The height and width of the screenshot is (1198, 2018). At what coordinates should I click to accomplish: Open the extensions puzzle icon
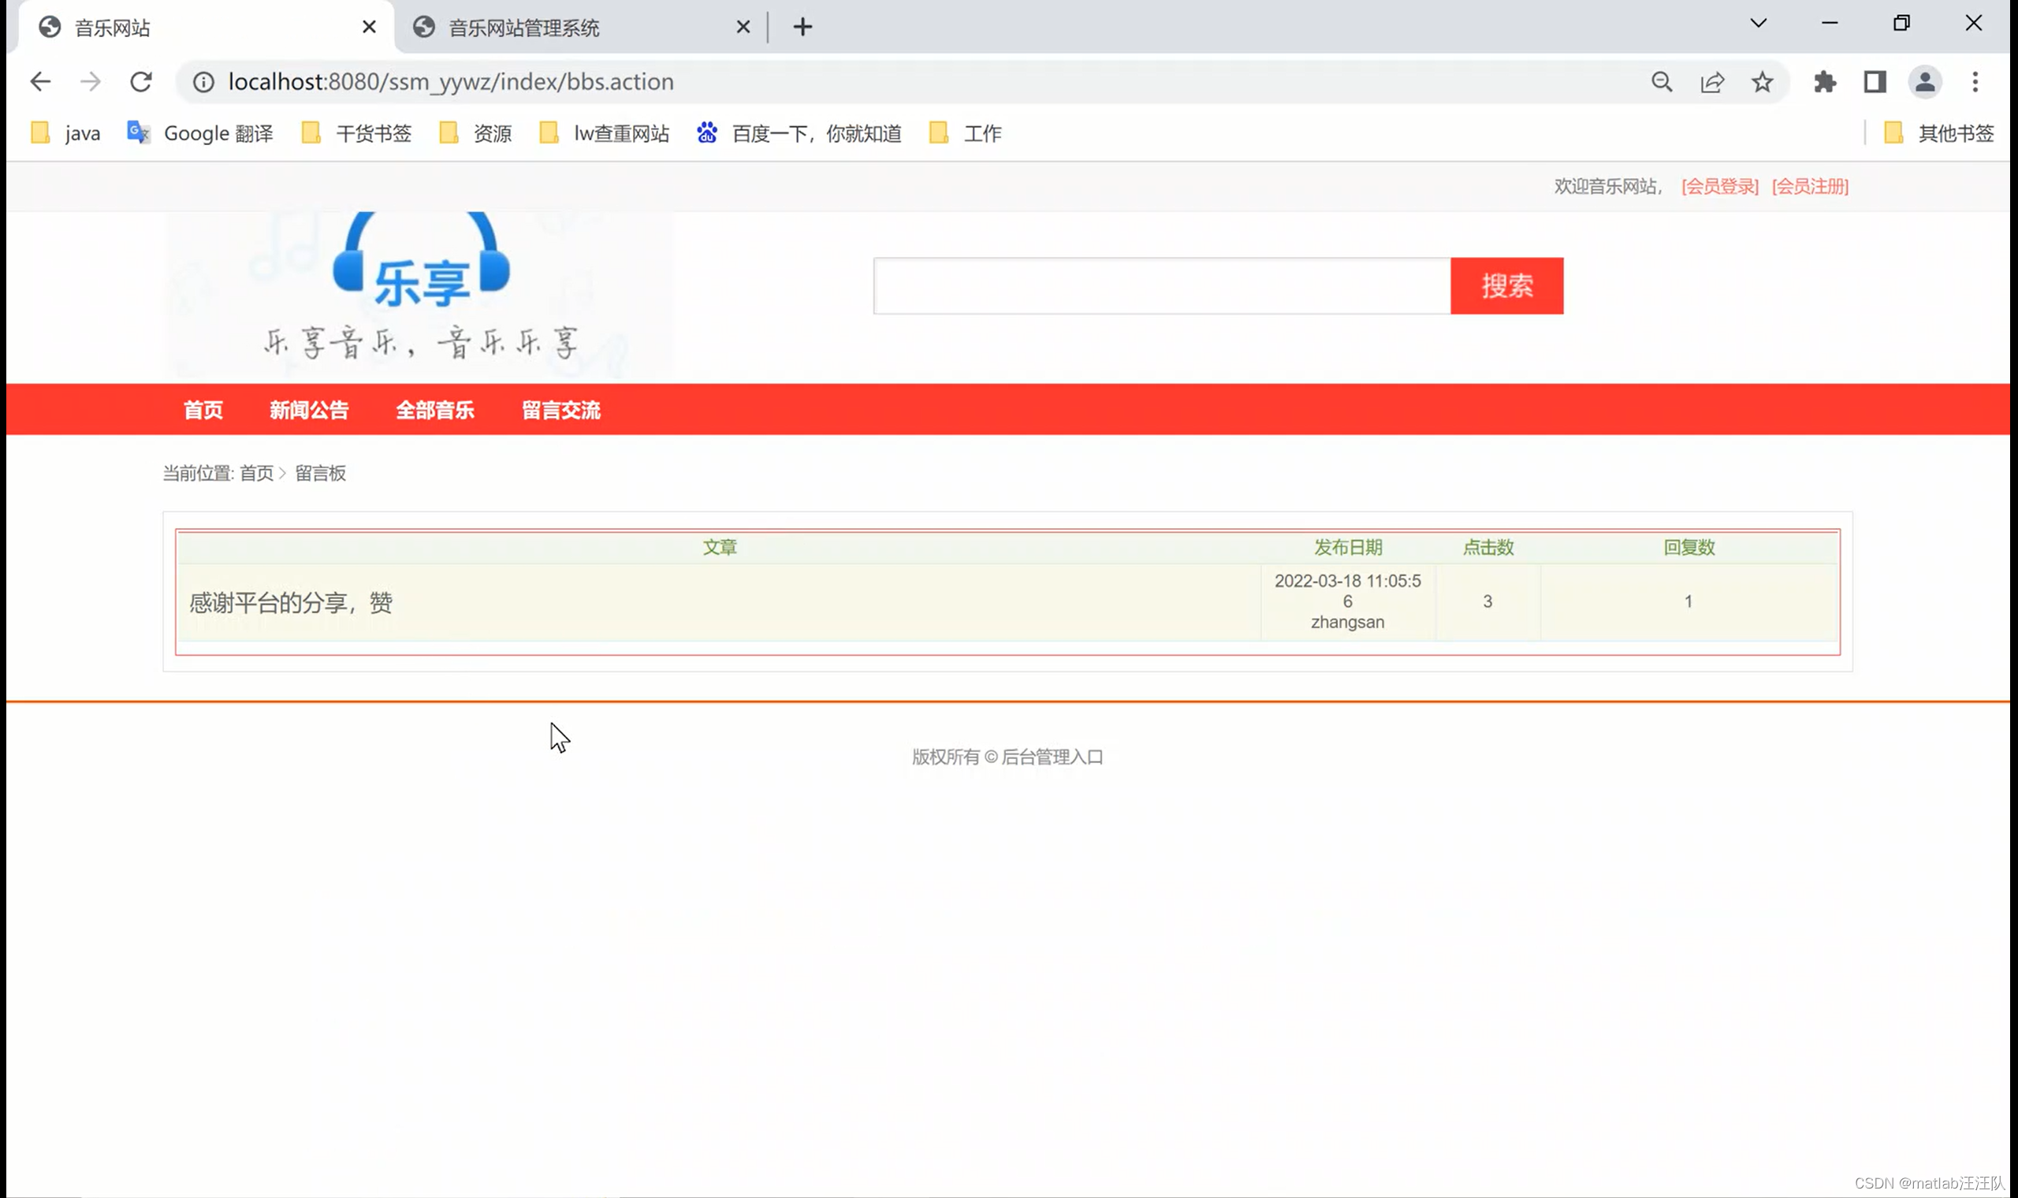pyautogui.click(x=1824, y=81)
